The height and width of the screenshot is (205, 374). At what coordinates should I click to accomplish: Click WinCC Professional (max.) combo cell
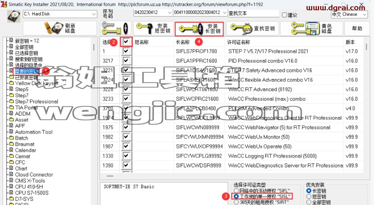(x=267, y=99)
